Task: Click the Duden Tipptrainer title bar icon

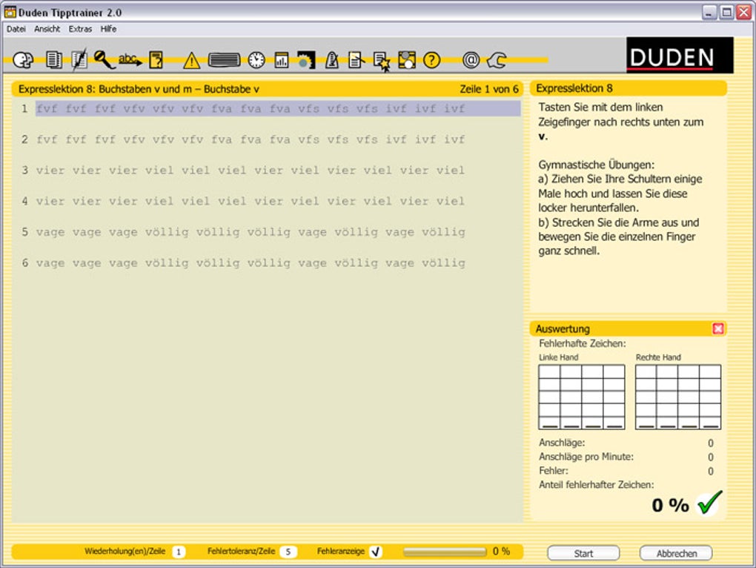Action: click(10, 12)
